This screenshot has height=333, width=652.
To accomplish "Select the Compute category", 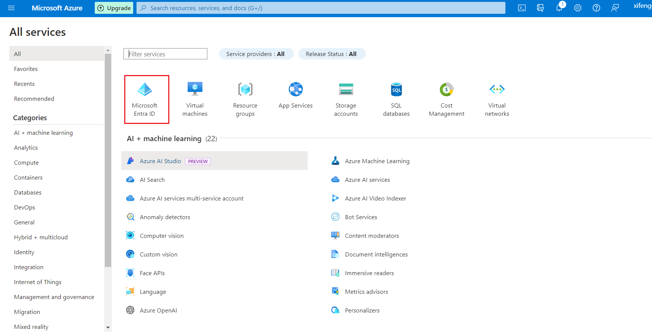I will (26, 162).
